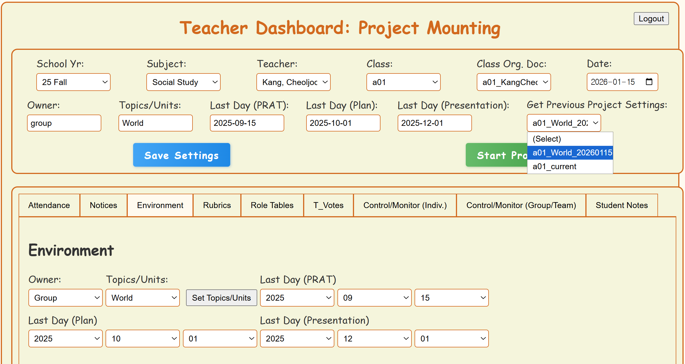Log out using the Logout button
This screenshot has height=364, width=685.
651,19
